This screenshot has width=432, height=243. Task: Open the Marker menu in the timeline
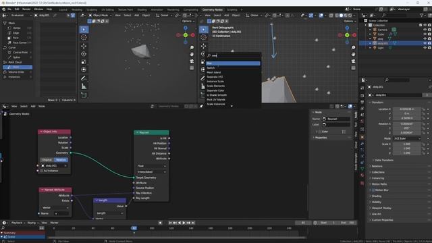point(54,223)
